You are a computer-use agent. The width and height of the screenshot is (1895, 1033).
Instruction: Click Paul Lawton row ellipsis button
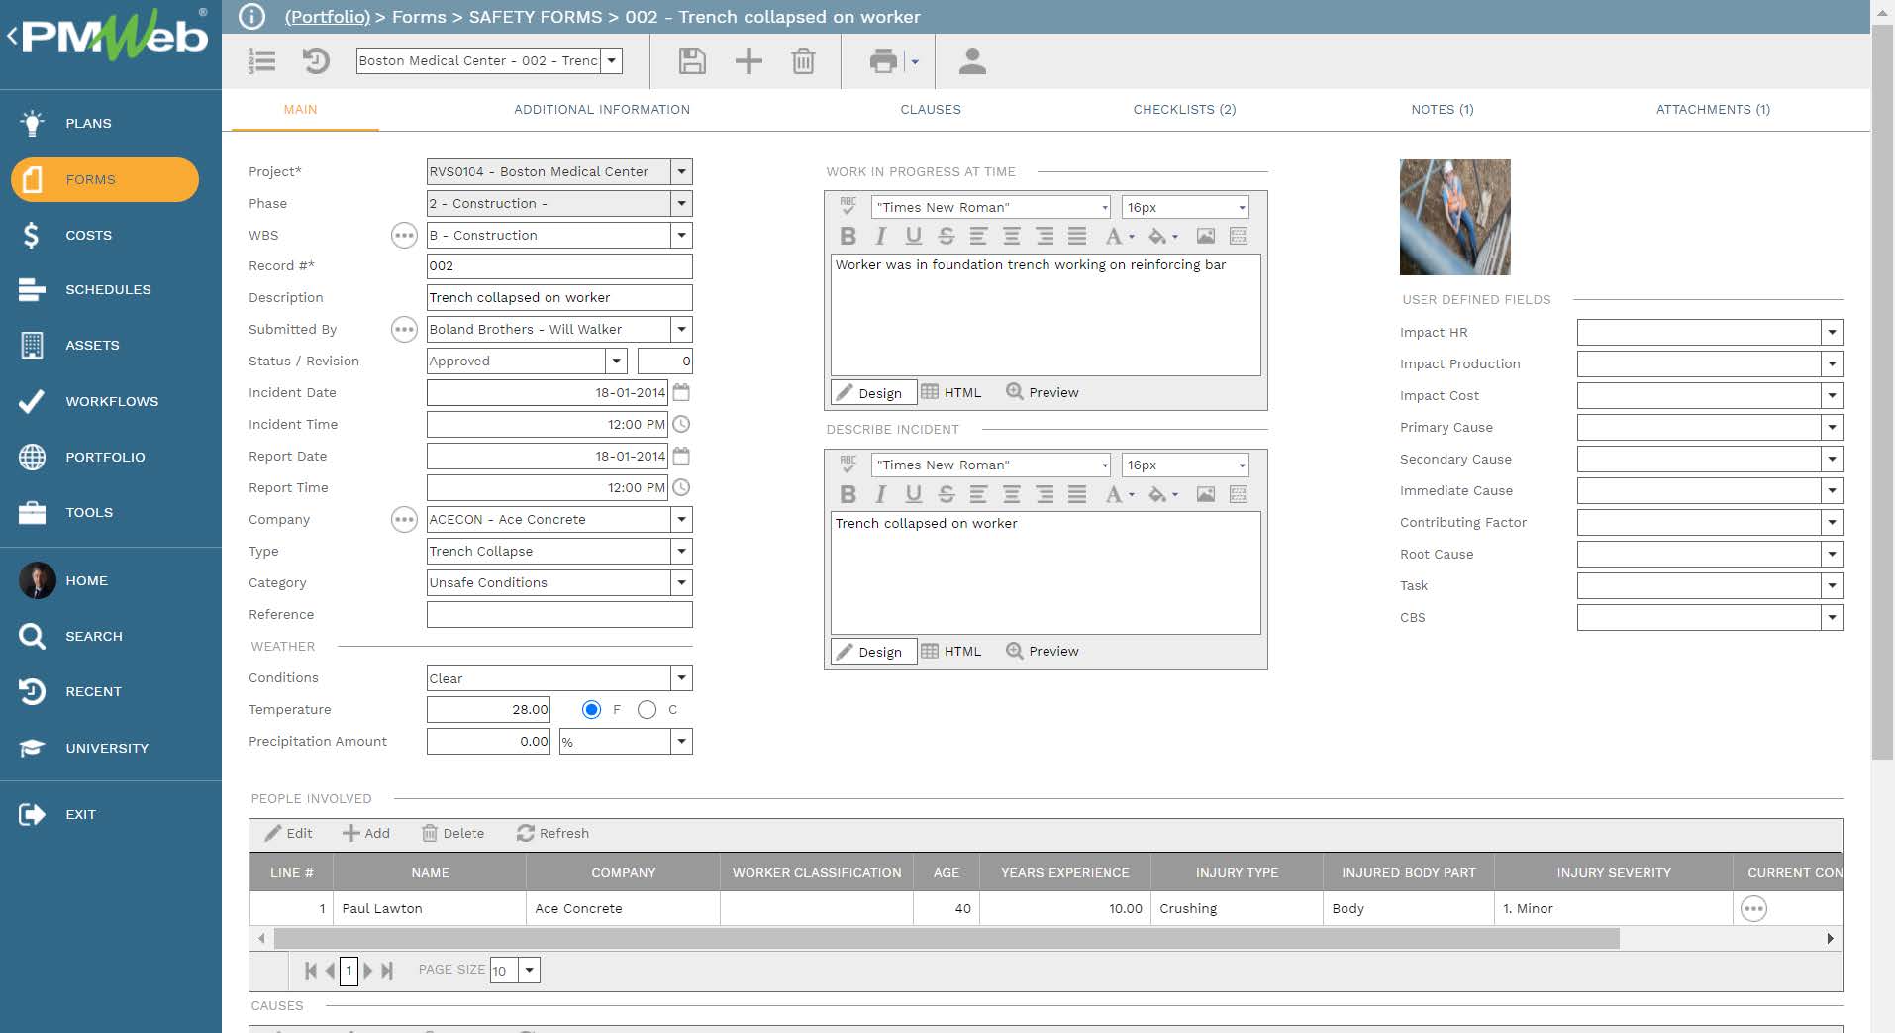pos(1753,908)
